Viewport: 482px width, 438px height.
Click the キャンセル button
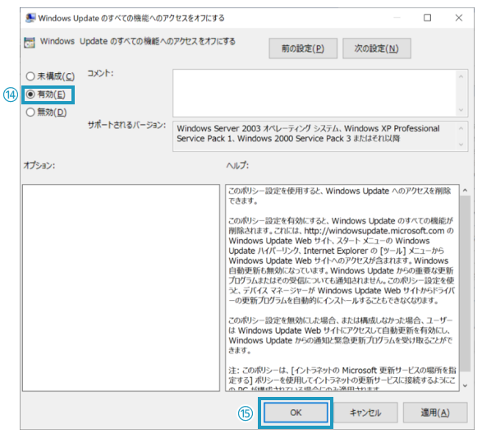365,413
